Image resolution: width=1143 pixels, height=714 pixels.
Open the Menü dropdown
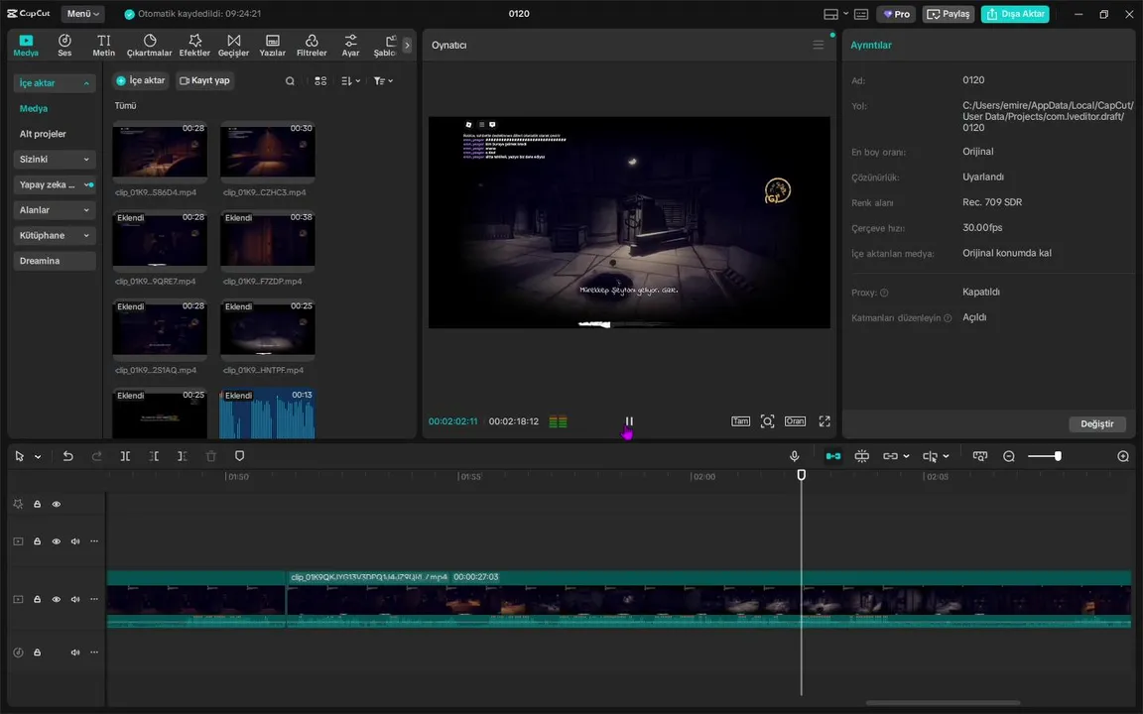pyautogui.click(x=83, y=14)
